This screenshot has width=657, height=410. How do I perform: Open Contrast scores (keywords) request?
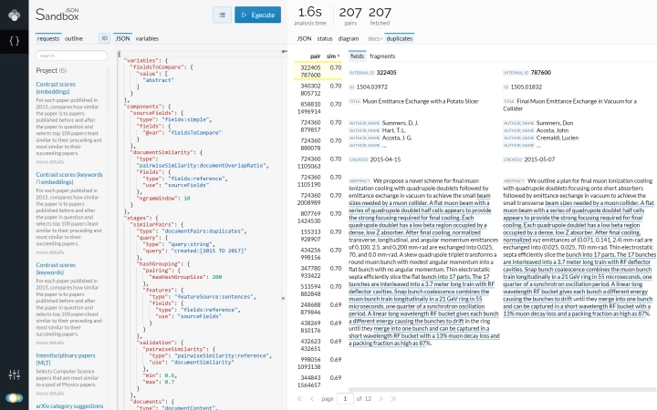coord(56,269)
